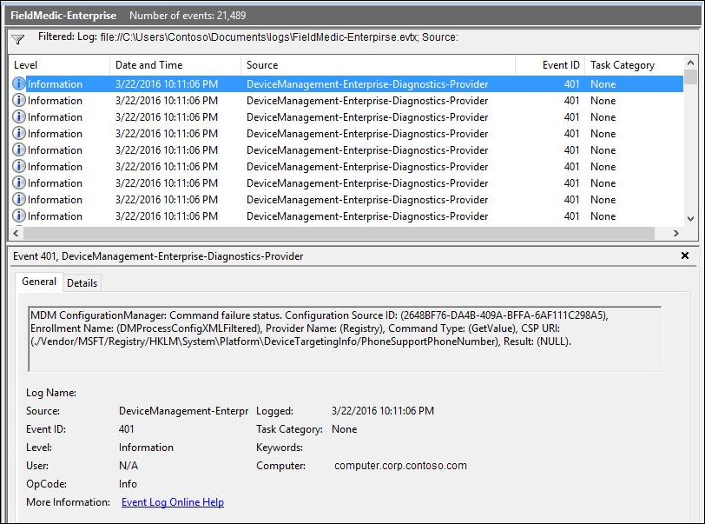This screenshot has height=524, width=705.
Task: Select the General tab
Action: click(x=39, y=282)
